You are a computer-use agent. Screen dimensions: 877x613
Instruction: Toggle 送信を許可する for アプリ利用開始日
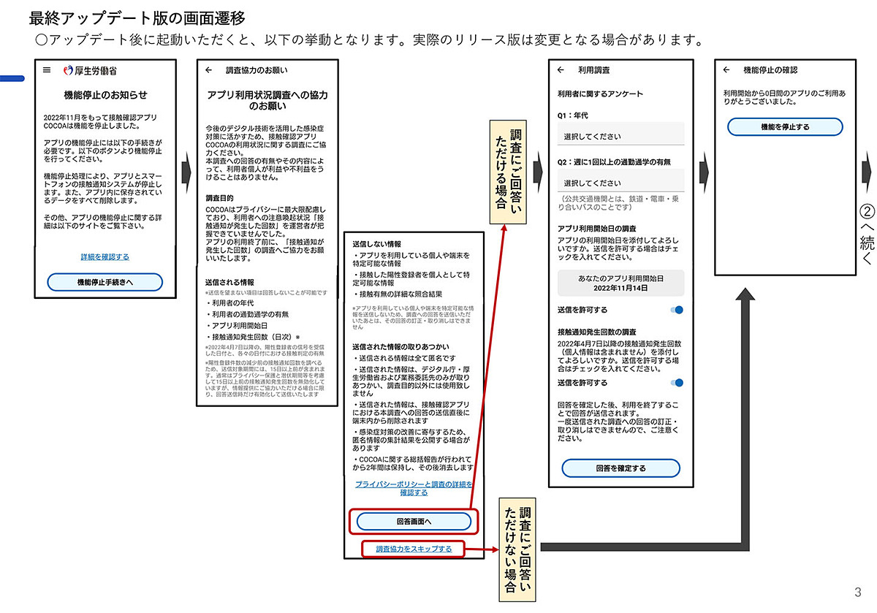point(676,311)
